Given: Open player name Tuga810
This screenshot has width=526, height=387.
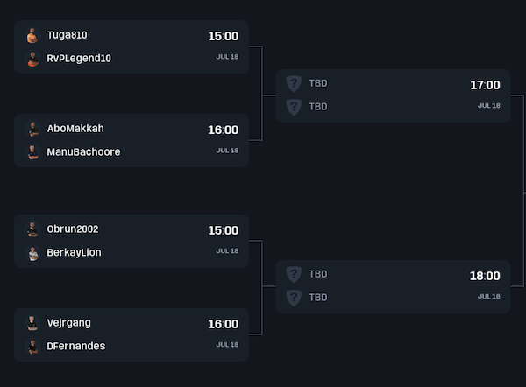Looking at the screenshot, I should (68, 35).
